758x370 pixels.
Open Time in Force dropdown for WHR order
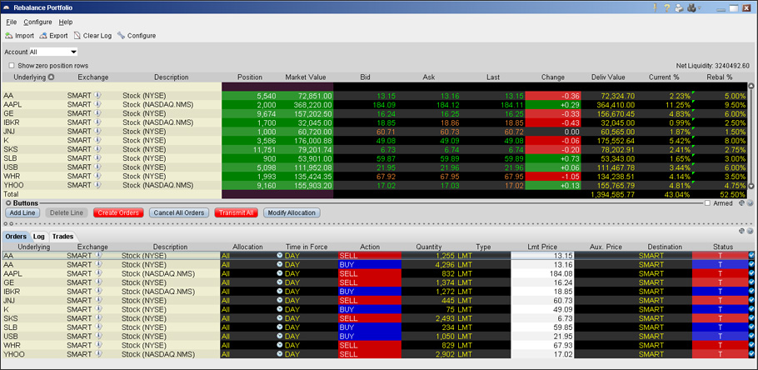pyautogui.click(x=279, y=345)
